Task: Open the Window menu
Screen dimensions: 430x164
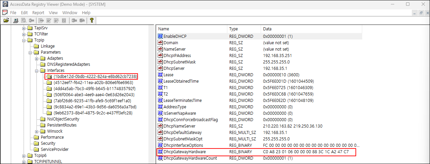Action: pos(70,12)
